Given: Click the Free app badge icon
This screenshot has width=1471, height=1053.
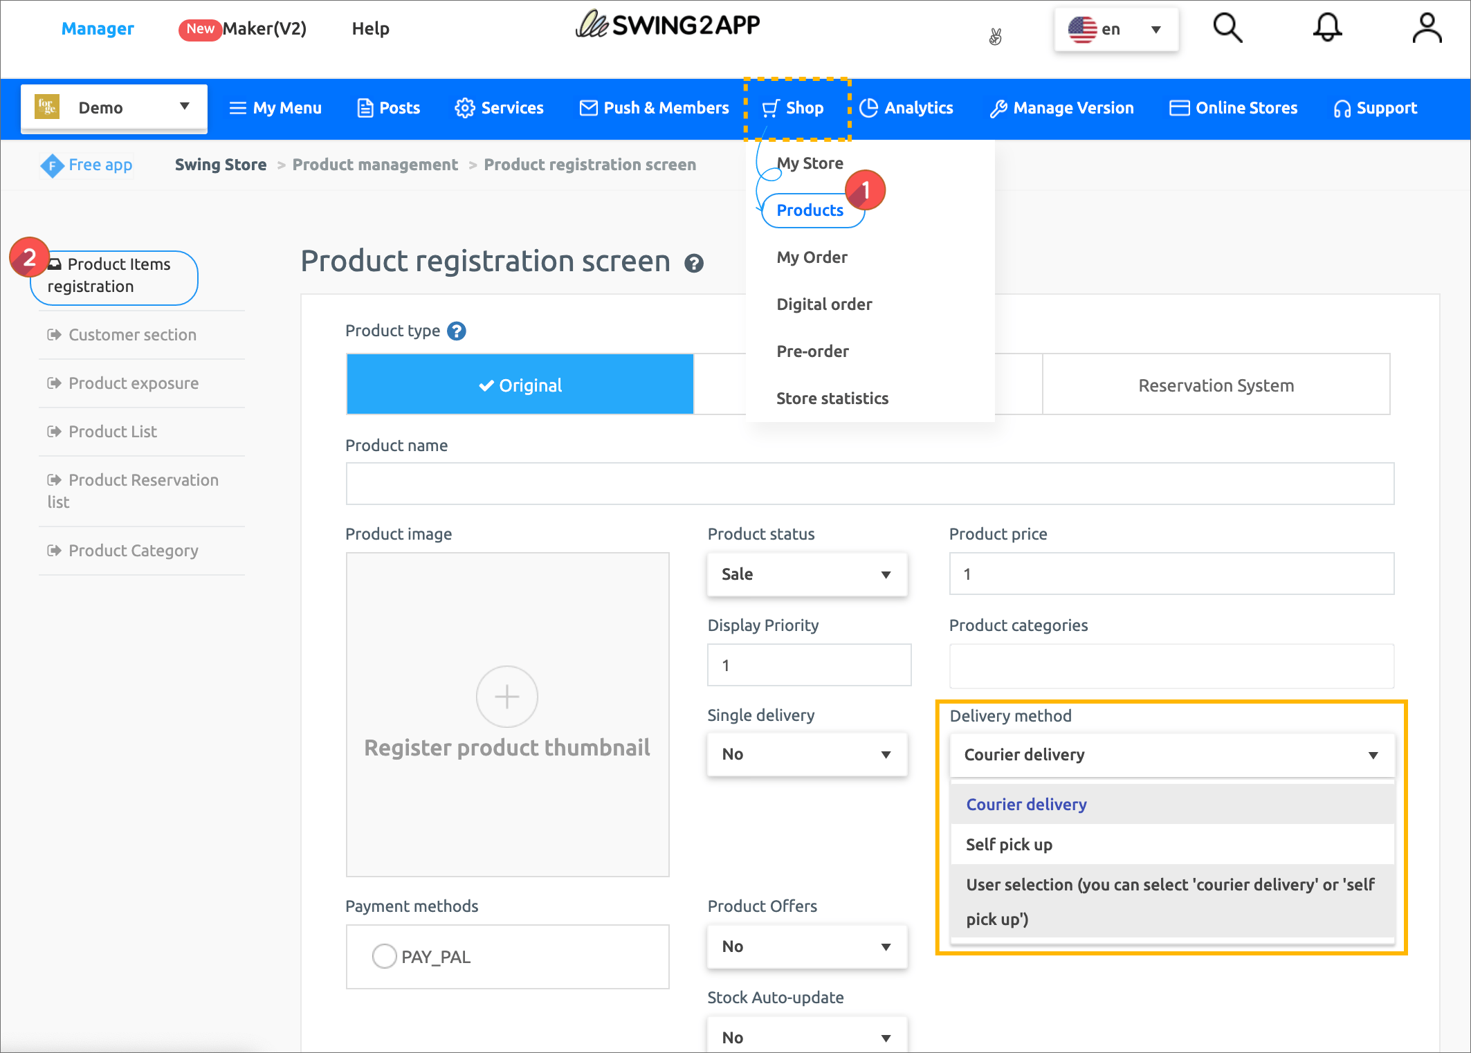Looking at the screenshot, I should 52,165.
